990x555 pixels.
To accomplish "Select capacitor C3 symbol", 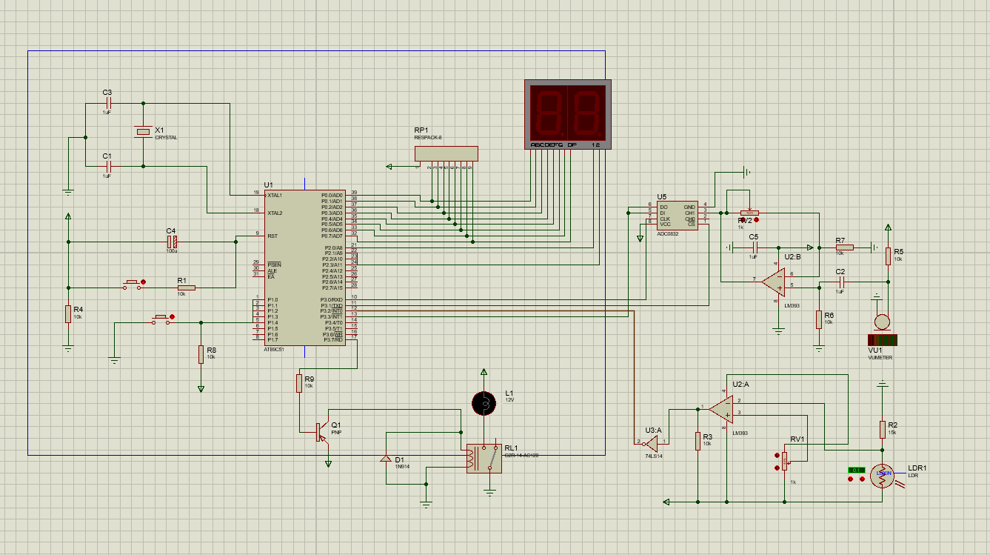I will (107, 103).
